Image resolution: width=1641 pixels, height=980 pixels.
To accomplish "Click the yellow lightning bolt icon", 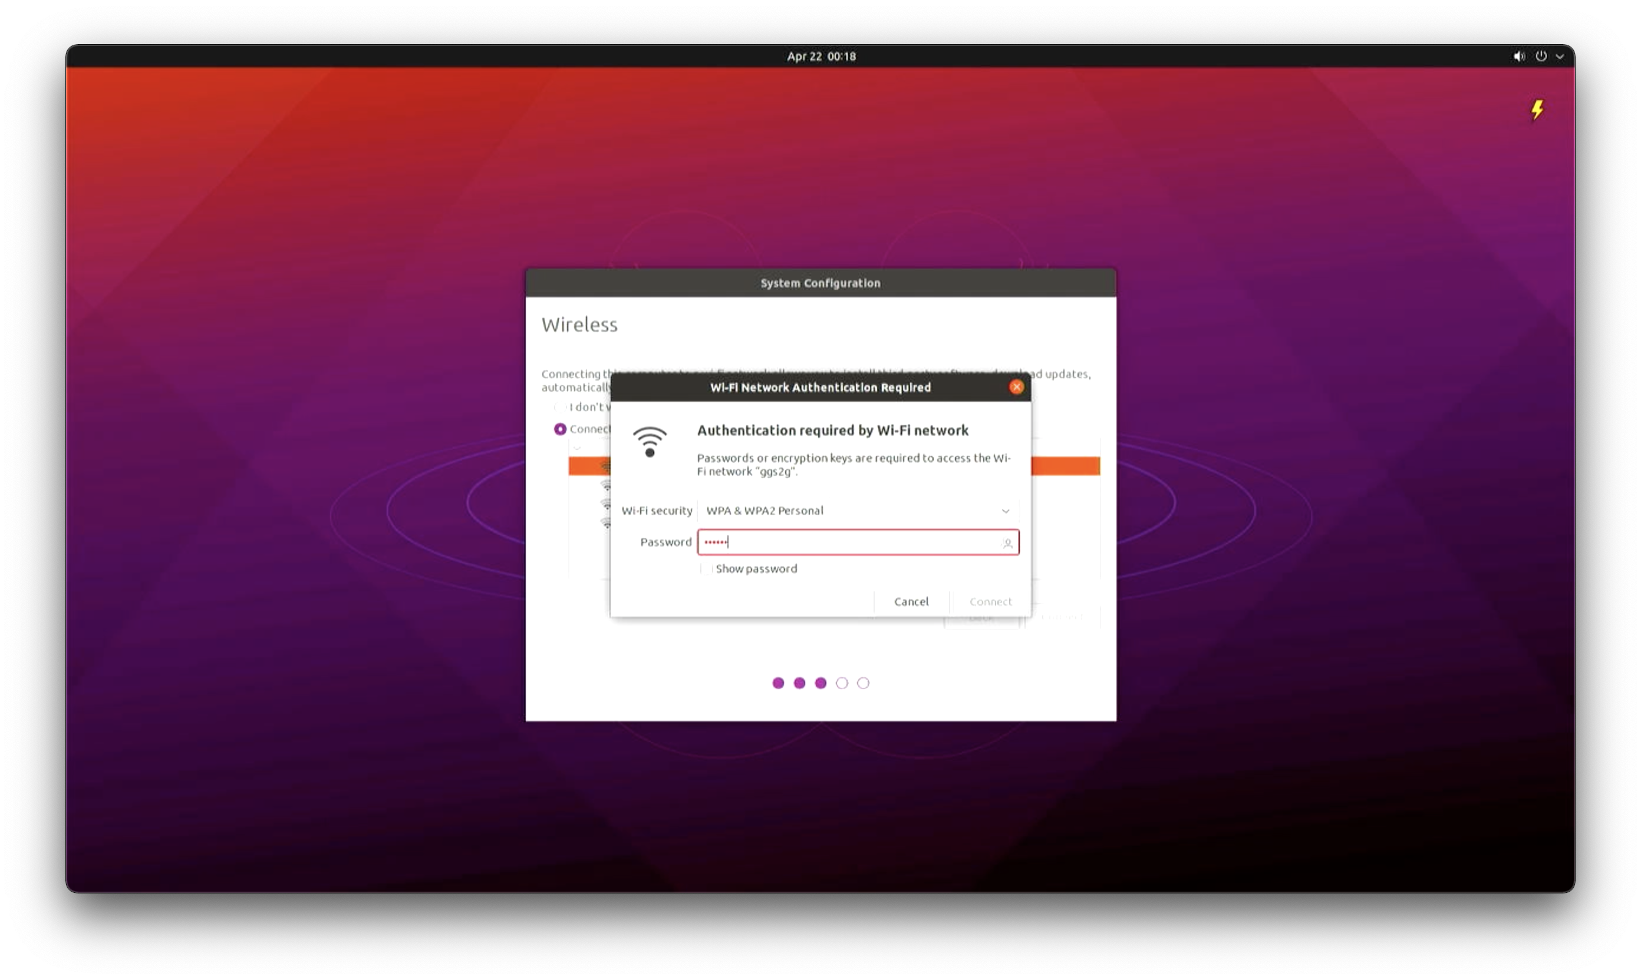I will pyautogui.click(x=1537, y=110).
